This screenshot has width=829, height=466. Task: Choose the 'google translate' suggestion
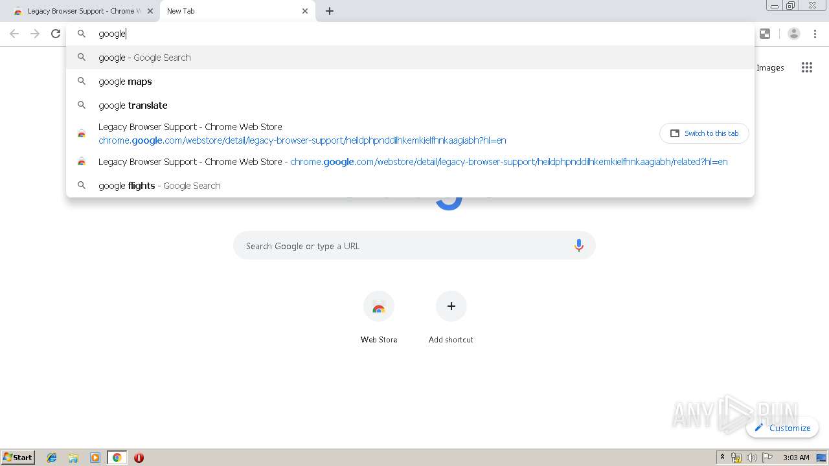pyautogui.click(x=410, y=105)
